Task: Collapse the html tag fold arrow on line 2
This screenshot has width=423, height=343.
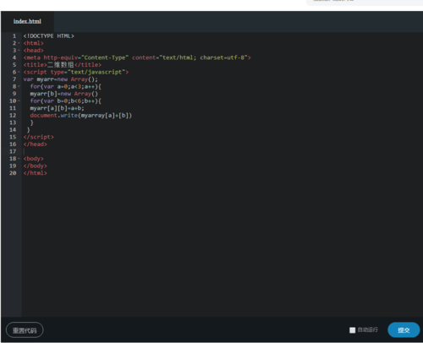Action: [19, 43]
